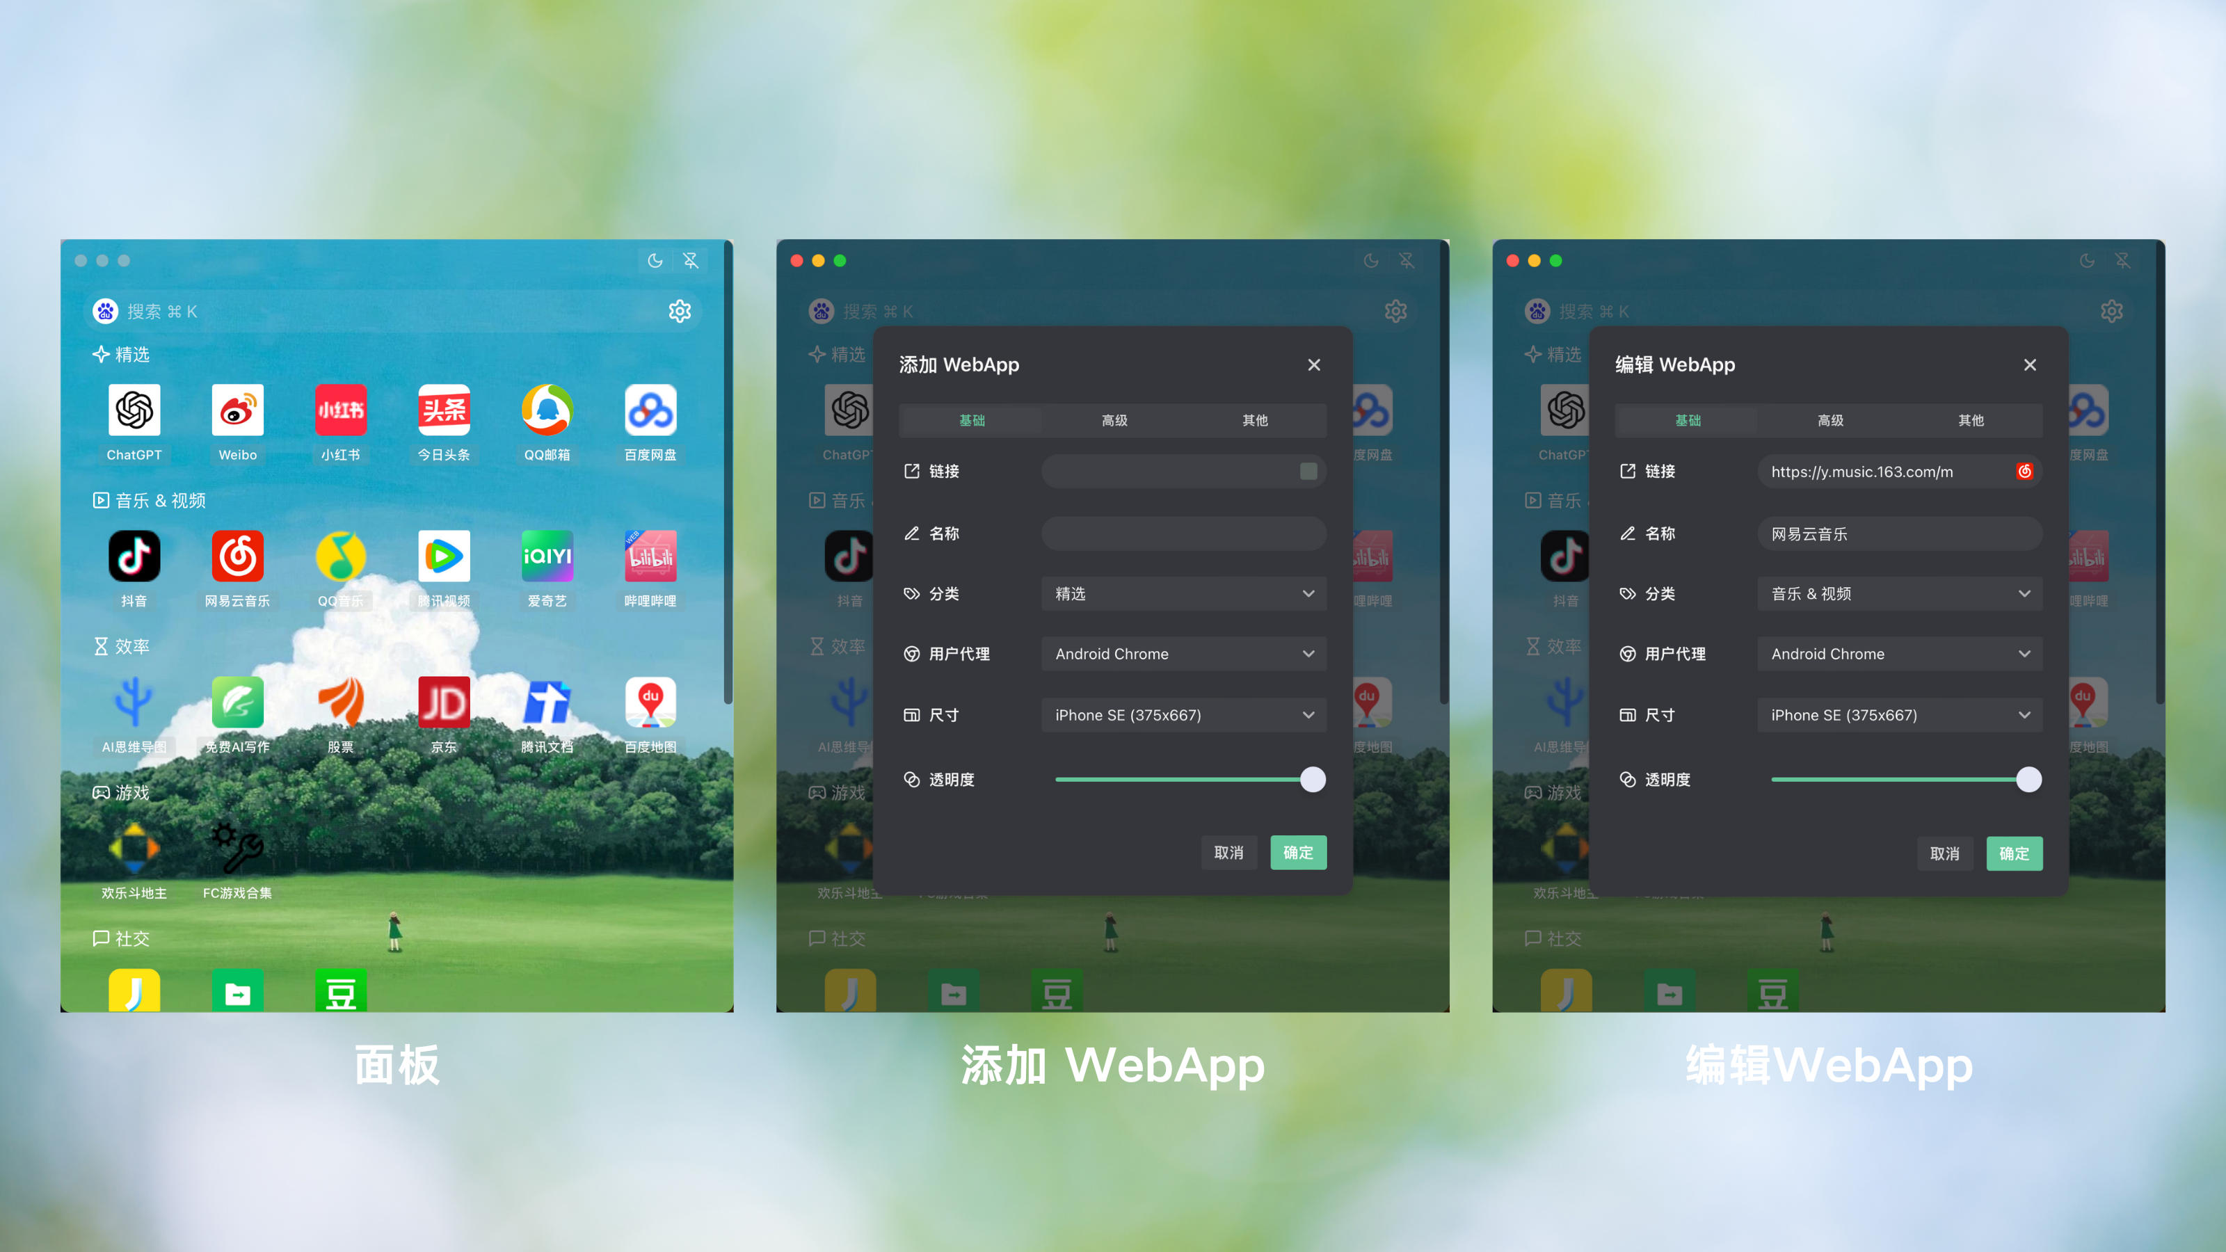Switch to 其他 tab in WebApp dialog
The height and width of the screenshot is (1252, 2226).
click(x=1254, y=419)
